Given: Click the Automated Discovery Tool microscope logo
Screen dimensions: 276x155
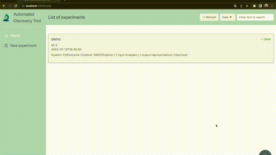Looking at the screenshot, I should click(6, 18).
